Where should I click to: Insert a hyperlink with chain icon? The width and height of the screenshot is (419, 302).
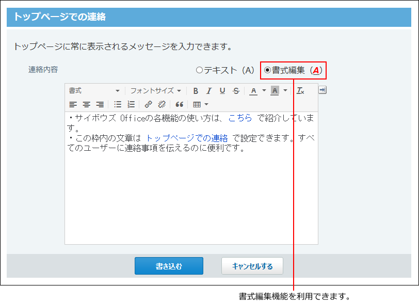tap(148, 104)
